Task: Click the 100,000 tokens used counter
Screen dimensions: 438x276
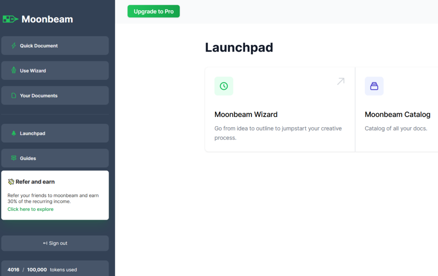Action: tap(42, 270)
